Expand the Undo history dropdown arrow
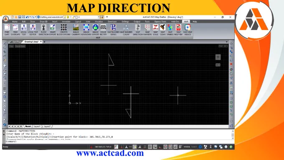This screenshot has height=160, width=284. [x=30, y=17]
